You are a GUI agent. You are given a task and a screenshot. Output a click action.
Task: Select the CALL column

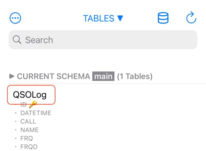click(28, 121)
